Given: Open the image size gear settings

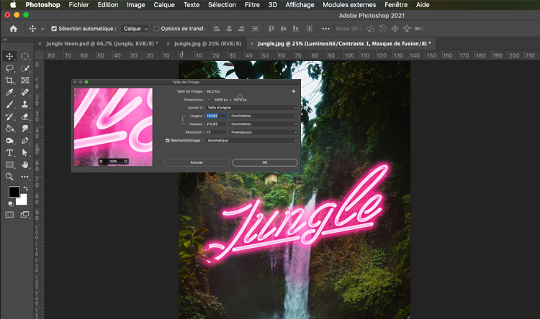Looking at the screenshot, I should pyautogui.click(x=293, y=91).
